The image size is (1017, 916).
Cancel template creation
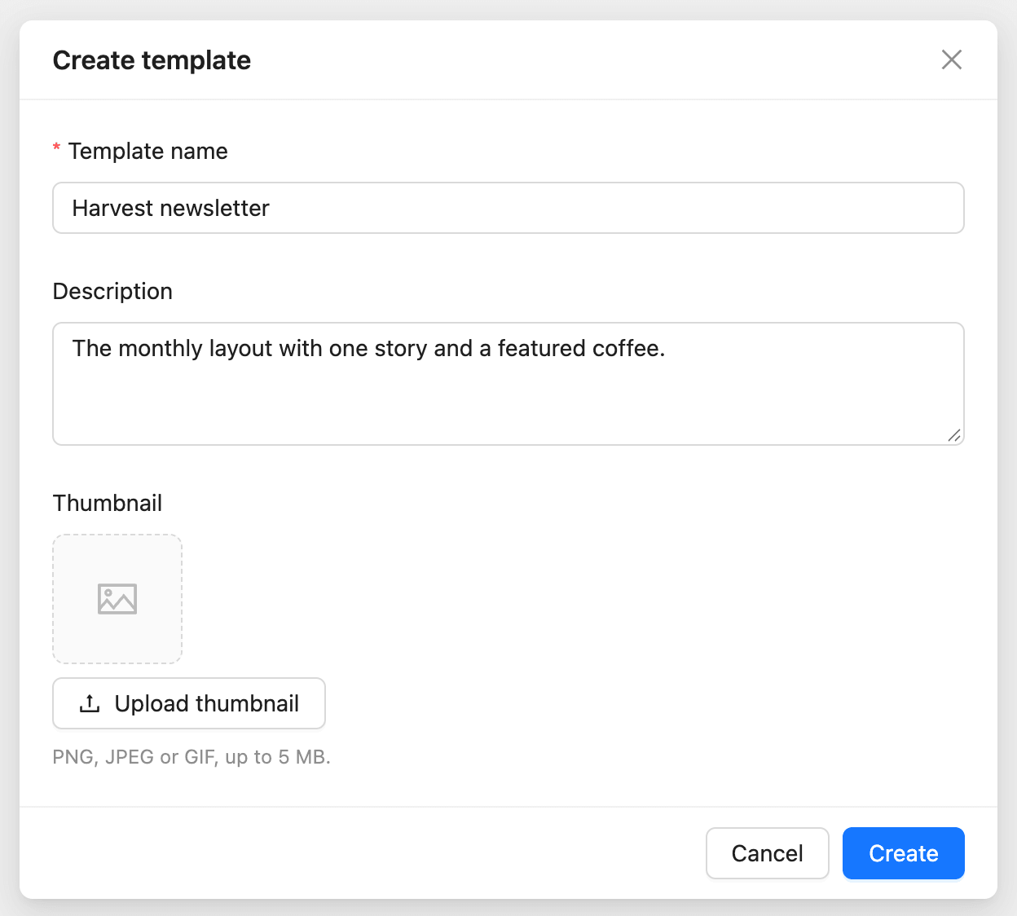pyautogui.click(x=767, y=853)
